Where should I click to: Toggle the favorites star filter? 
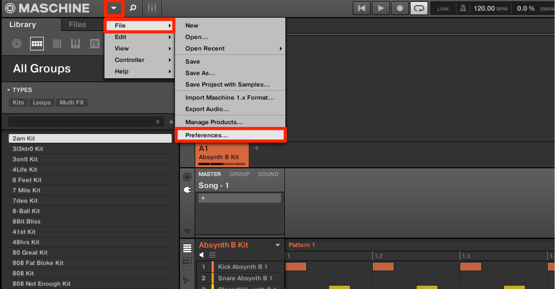coord(171,122)
